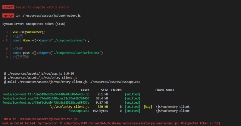Click the 'Asset' column header
Viewport: 241px width, 126px height.
coord(85,90)
